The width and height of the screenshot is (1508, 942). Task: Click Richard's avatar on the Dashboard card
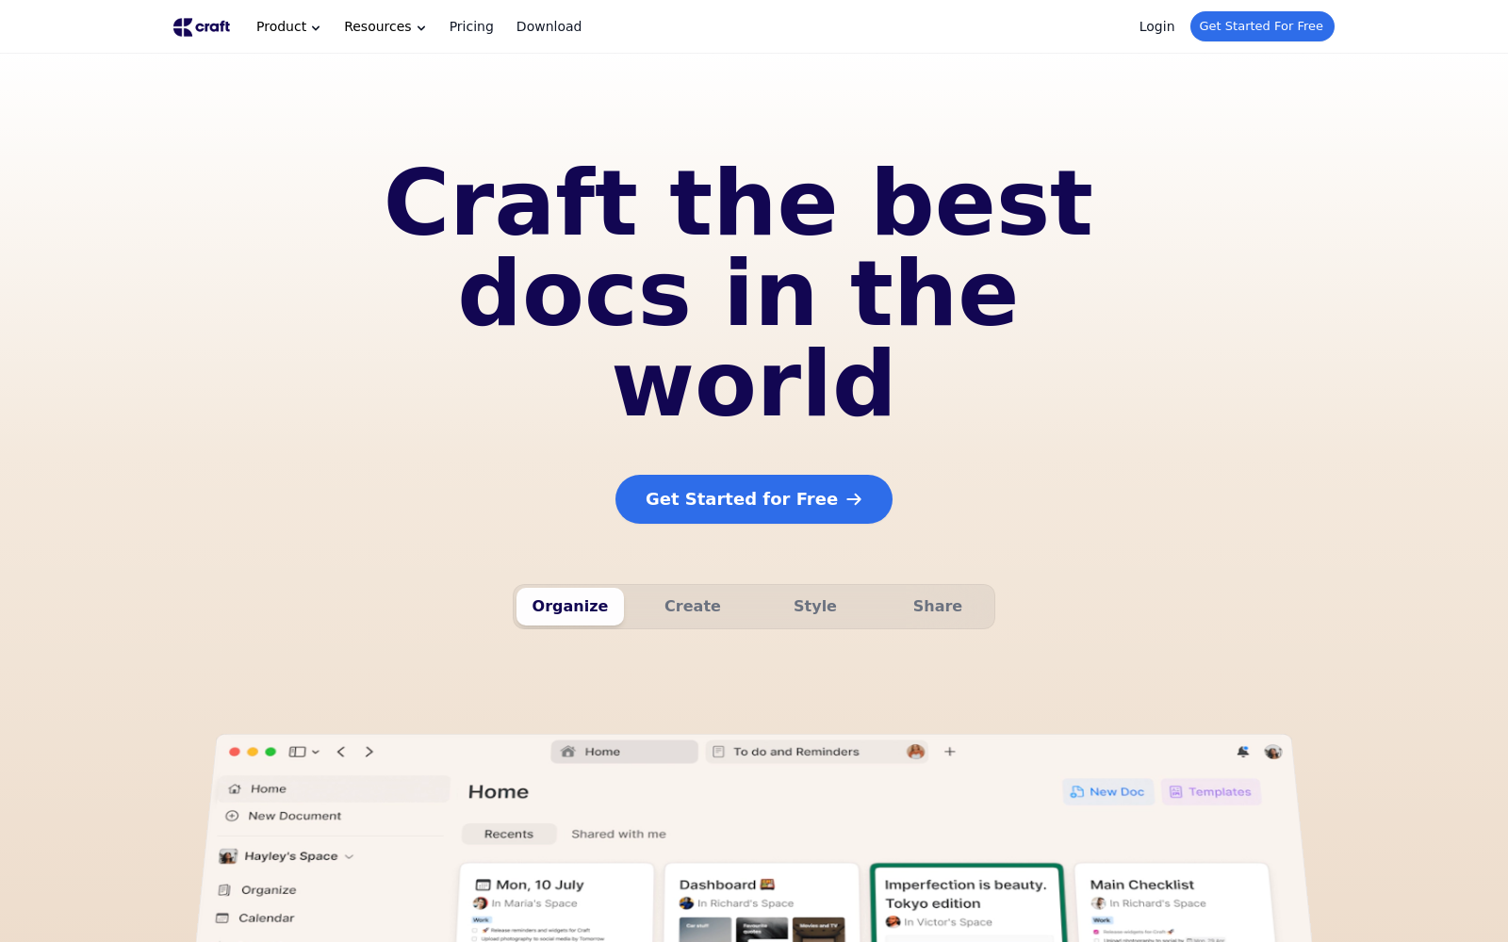click(x=686, y=903)
